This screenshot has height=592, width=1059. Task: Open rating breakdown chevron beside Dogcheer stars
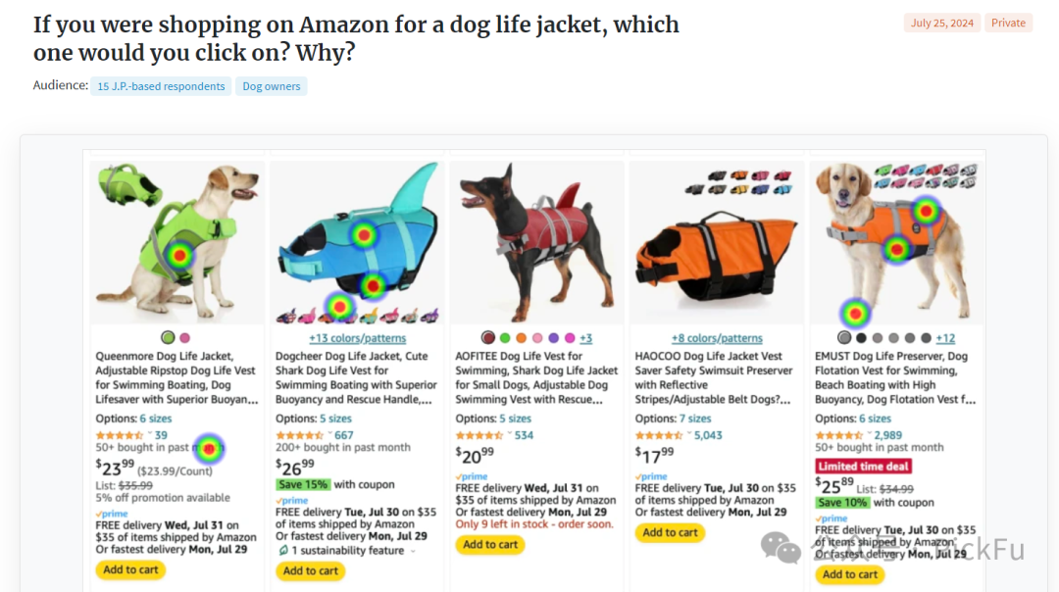tap(328, 435)
